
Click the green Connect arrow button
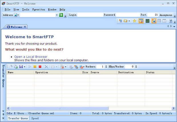61,15
